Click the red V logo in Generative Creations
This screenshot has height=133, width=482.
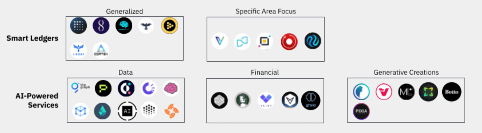[384, 92]
